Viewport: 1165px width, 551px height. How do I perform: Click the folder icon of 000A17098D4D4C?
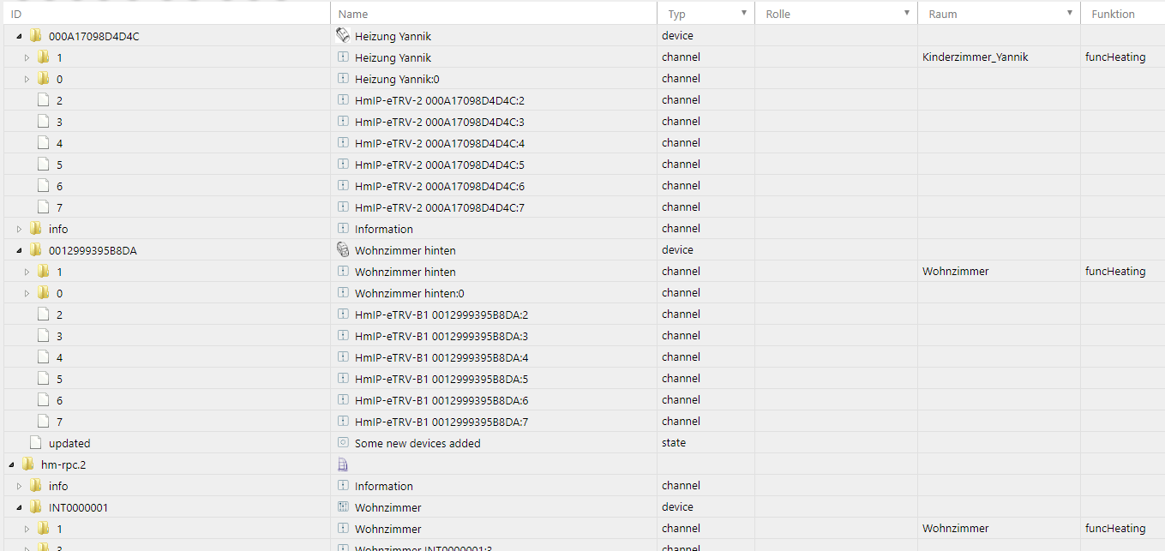coord(35,36)
